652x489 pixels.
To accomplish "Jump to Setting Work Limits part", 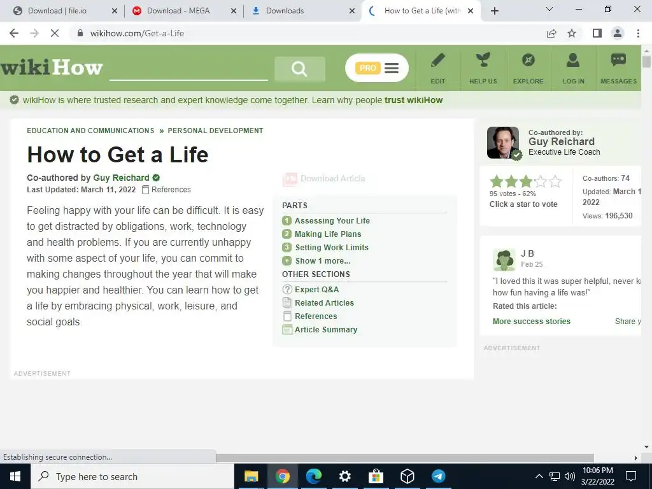I will tap(331, 248).
